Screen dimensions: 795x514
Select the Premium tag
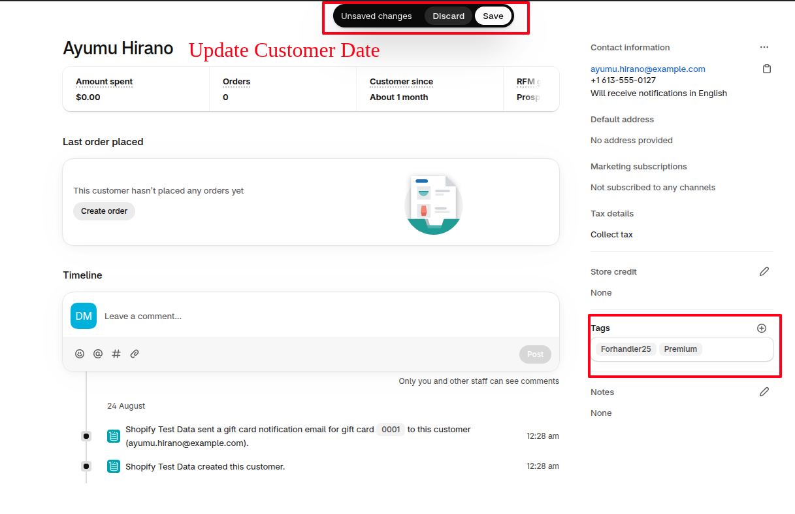(681, 349)
